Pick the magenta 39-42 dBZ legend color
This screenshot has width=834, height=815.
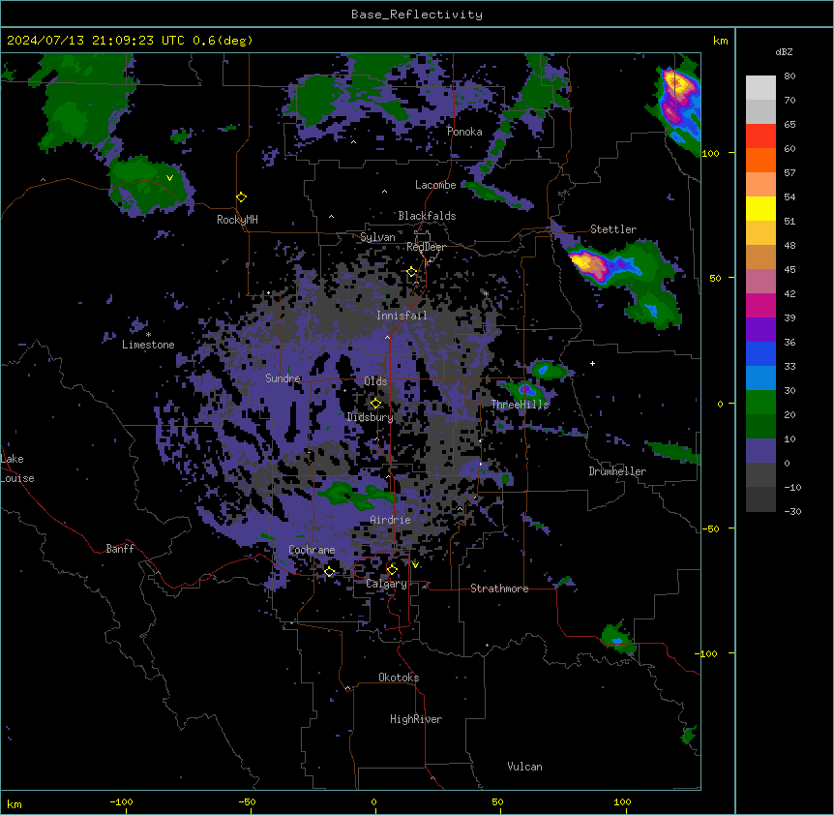[760, 306]
